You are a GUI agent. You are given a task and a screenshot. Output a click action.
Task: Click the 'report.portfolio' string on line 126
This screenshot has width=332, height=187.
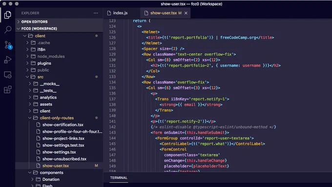click(x=189, y=38)
